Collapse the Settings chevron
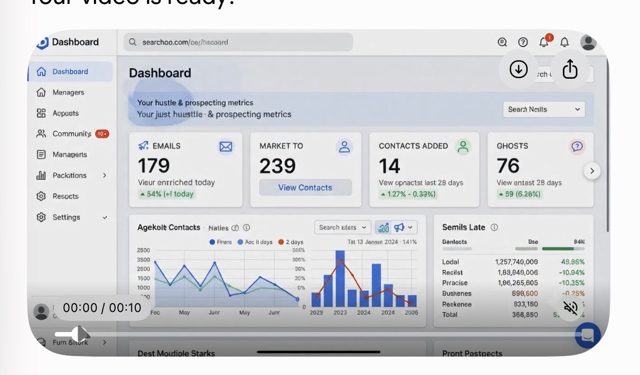This screenshot has height=375, width=640. [x=105, y=217]
